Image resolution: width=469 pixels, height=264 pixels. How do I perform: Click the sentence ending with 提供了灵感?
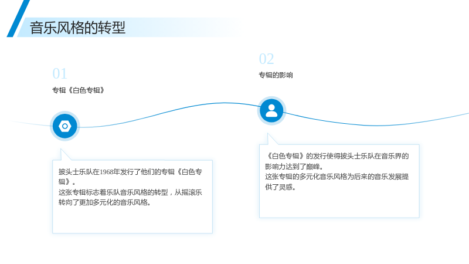point(337,182)
